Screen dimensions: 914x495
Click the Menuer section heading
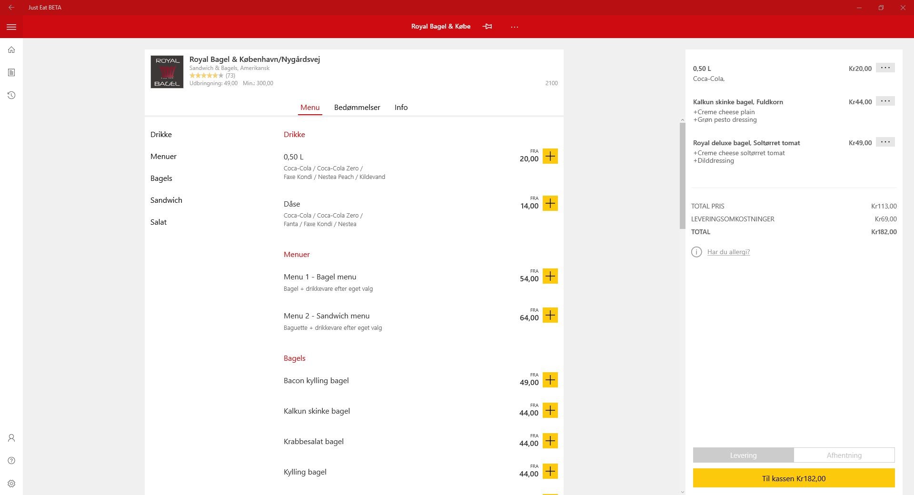point(297,255)
